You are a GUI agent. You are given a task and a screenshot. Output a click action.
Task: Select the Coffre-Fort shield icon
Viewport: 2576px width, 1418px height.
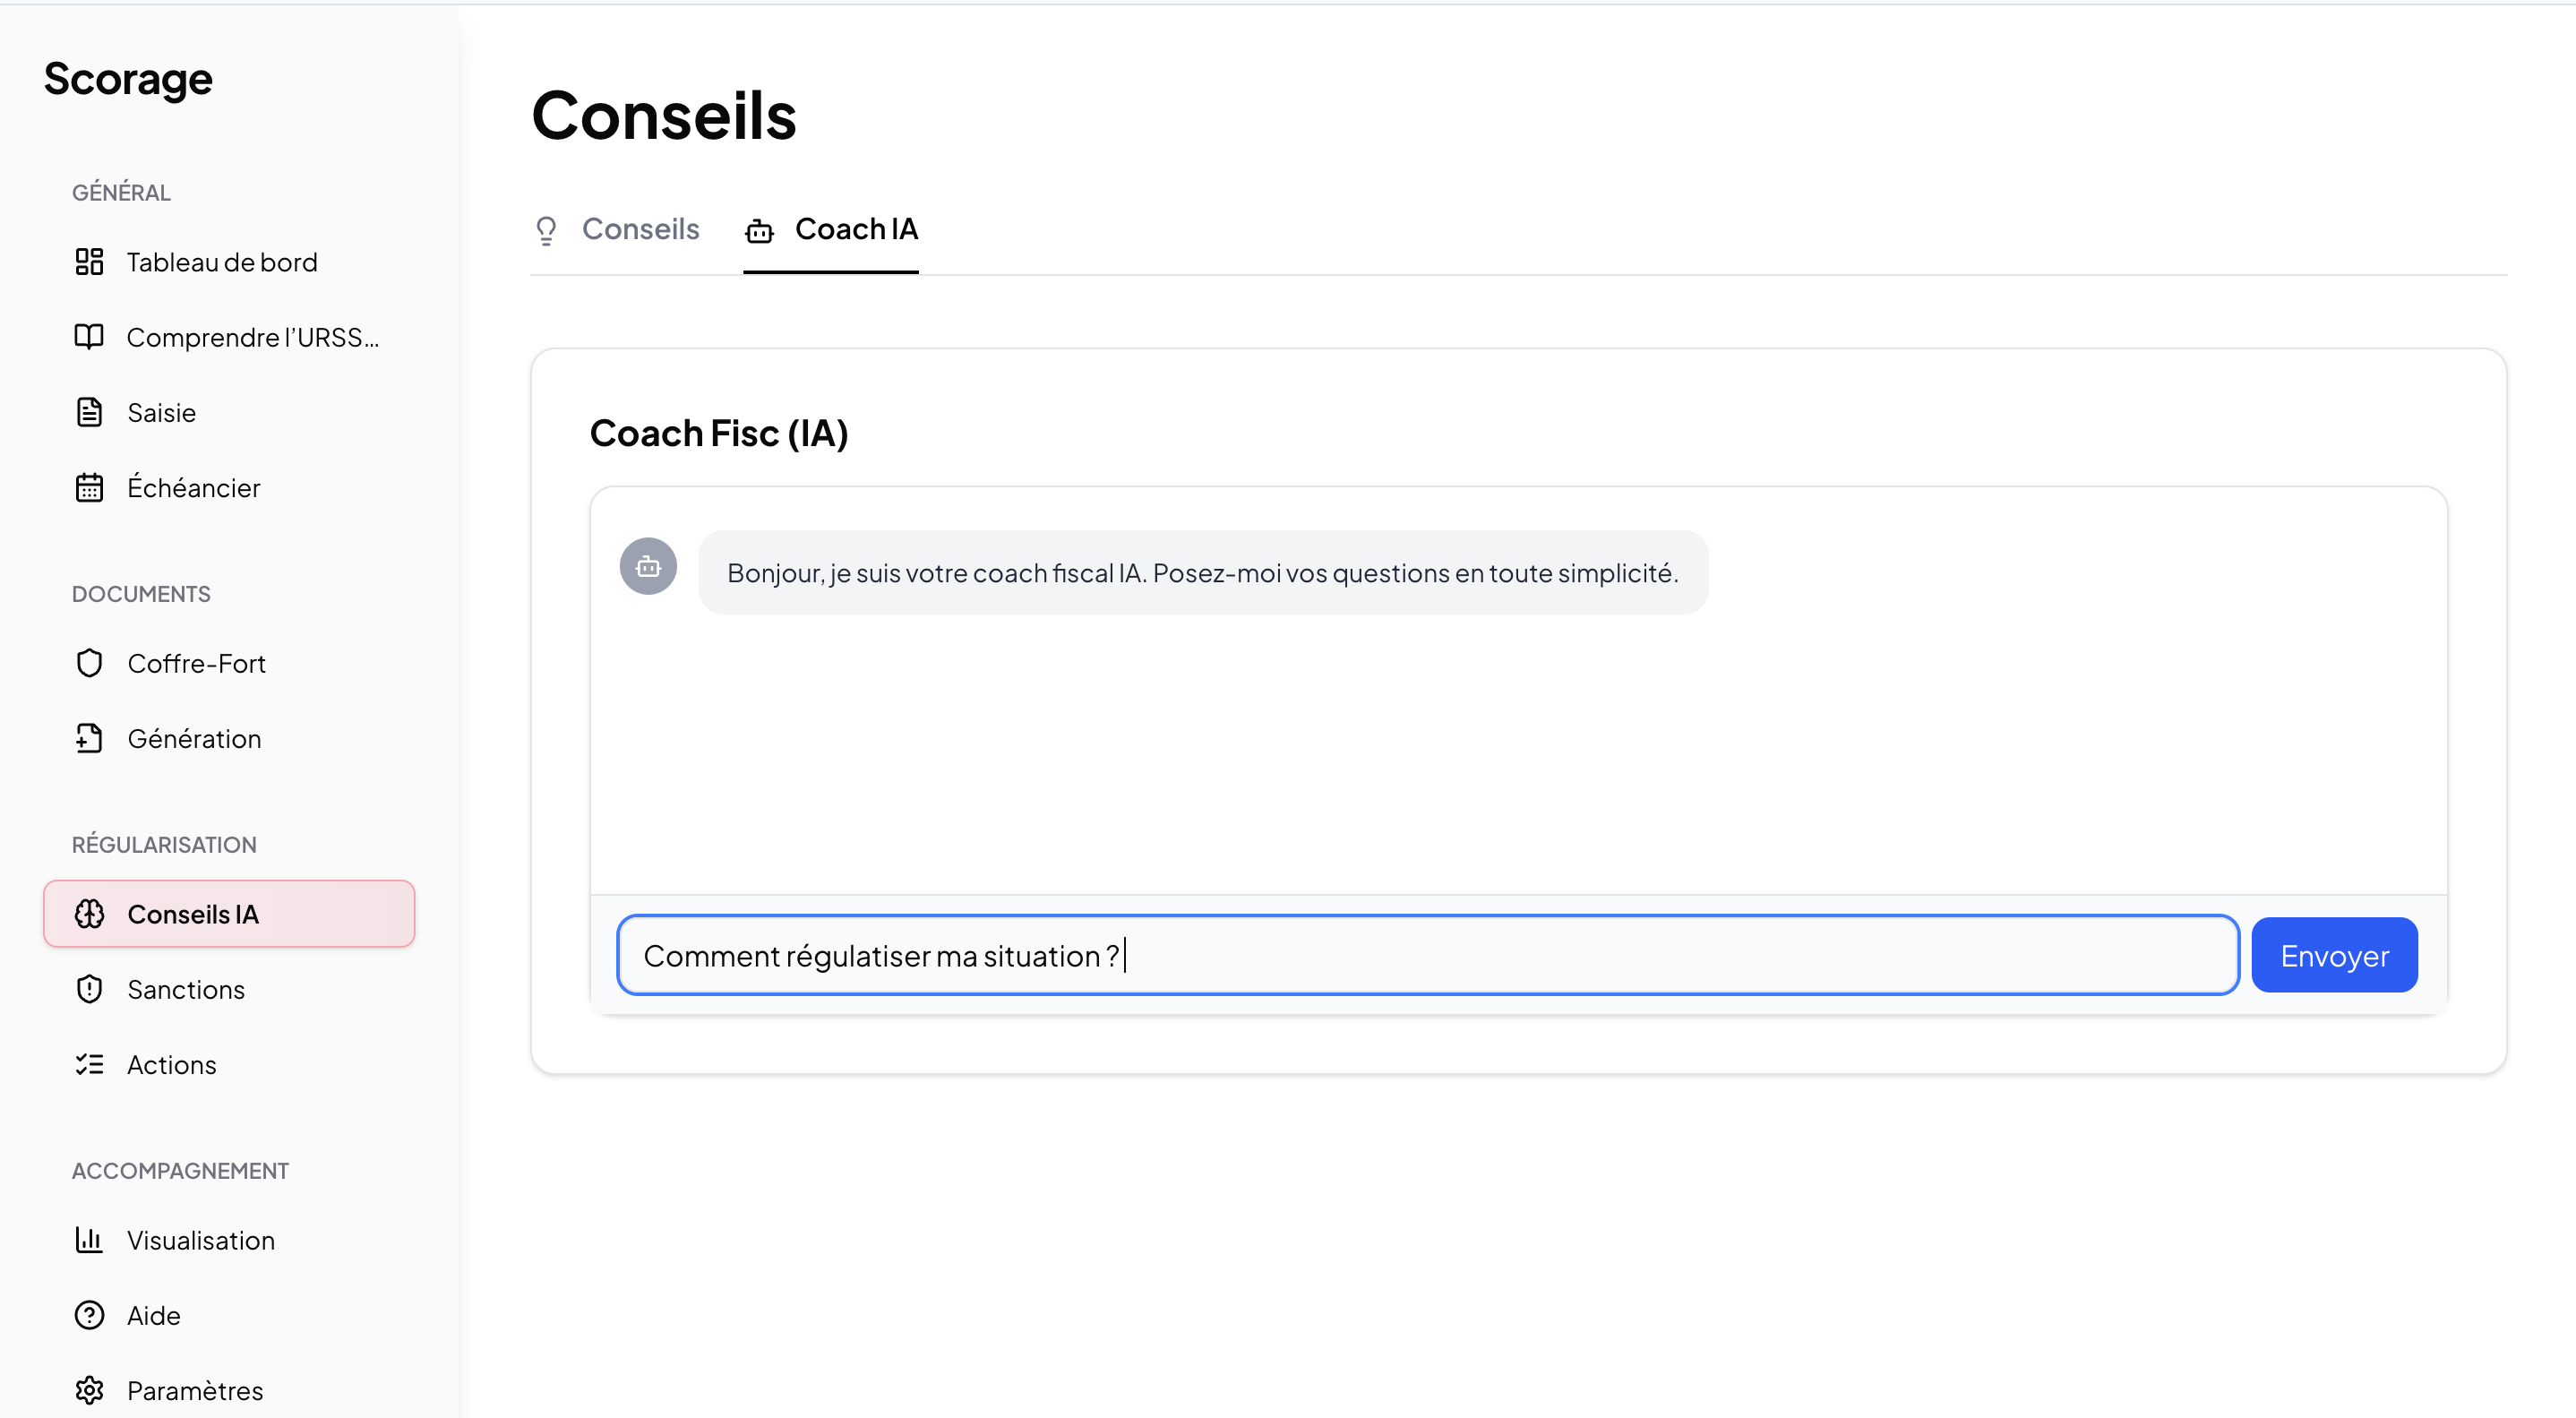[90, 663]
